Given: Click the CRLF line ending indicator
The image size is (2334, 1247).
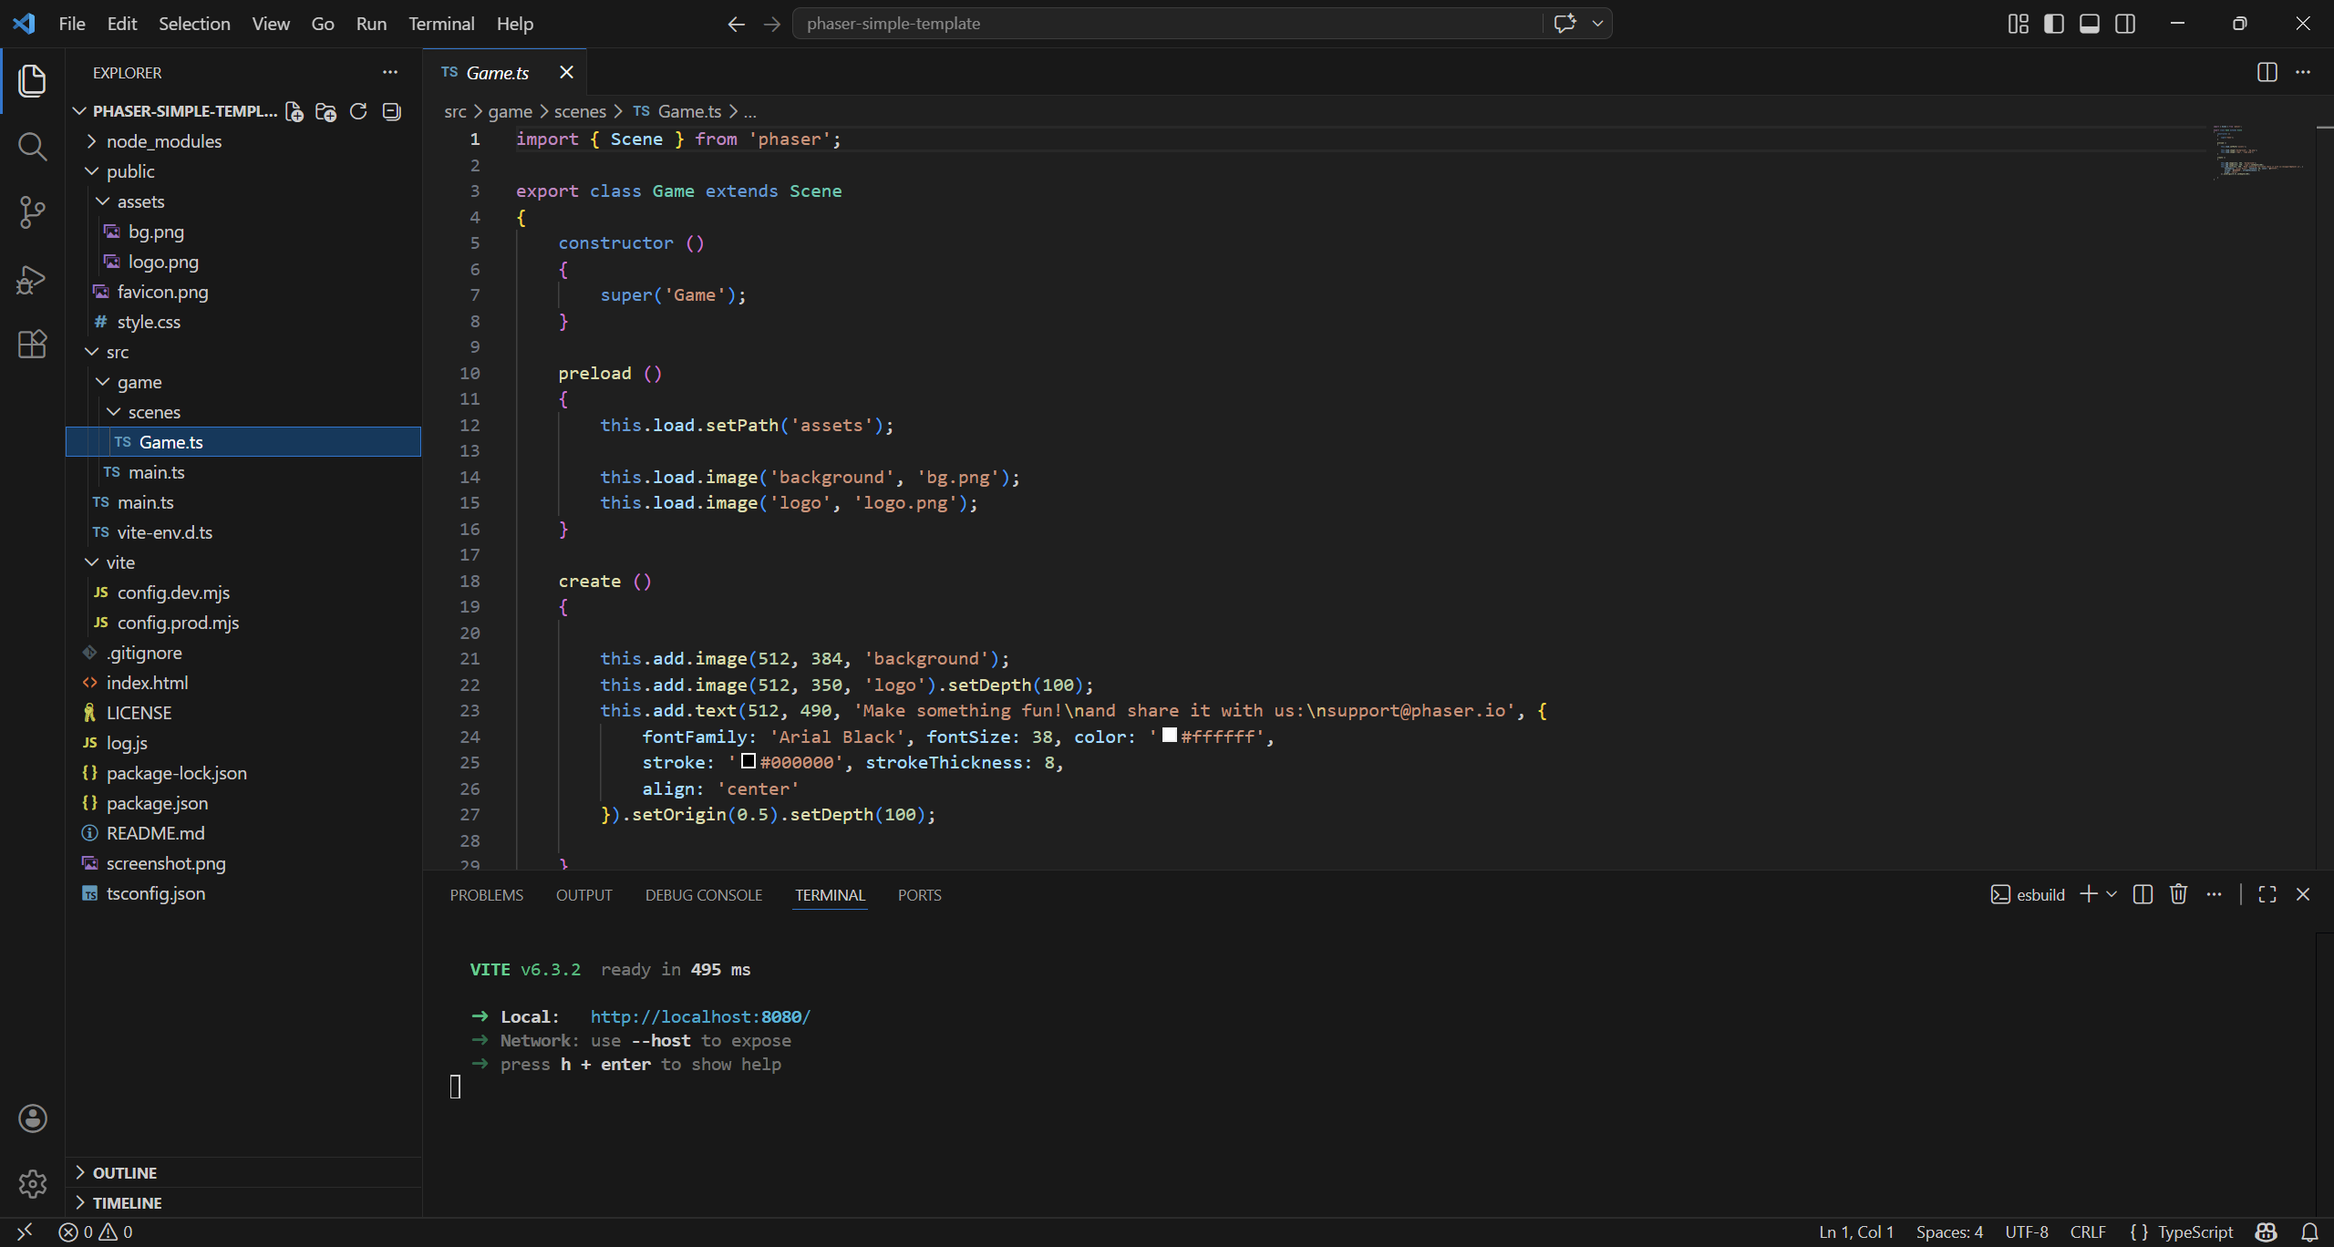Looking at the screenshot, I should tap(2087, 1232).
